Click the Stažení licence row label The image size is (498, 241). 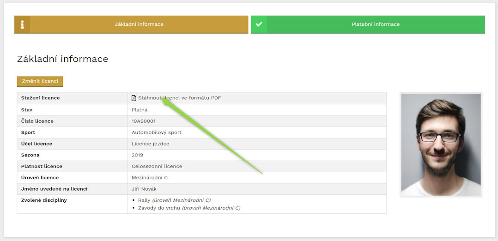tap(41, 98)
